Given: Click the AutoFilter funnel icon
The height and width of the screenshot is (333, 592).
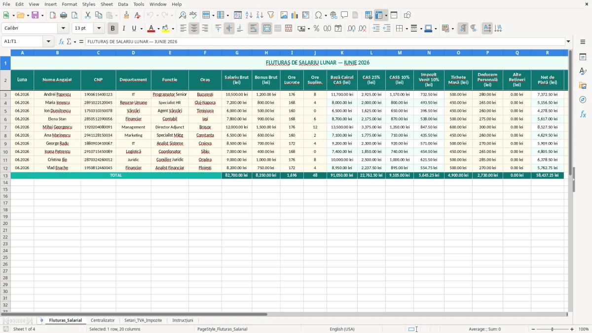Looking at the screenshot, I should (x=270, y=15).
